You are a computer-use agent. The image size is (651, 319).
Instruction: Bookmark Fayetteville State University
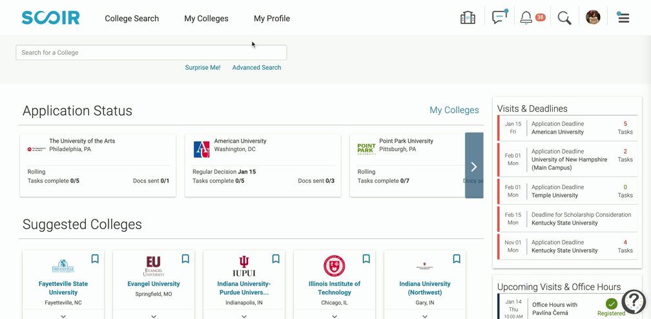coord(95,259)
